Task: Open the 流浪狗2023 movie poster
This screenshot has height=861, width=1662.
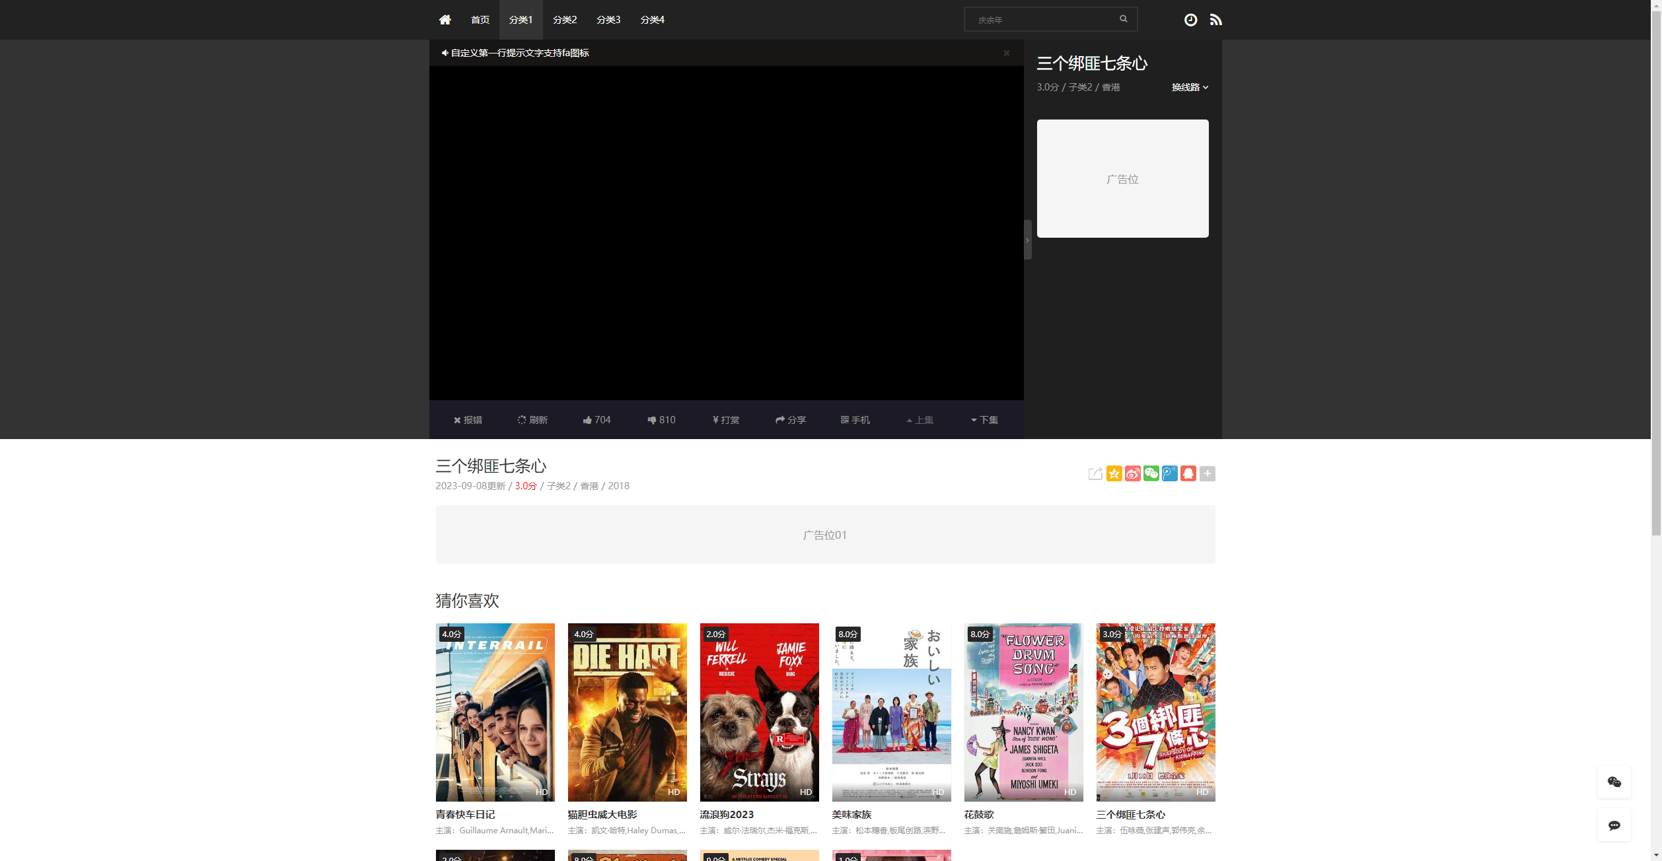Action: tap(759, 712)
